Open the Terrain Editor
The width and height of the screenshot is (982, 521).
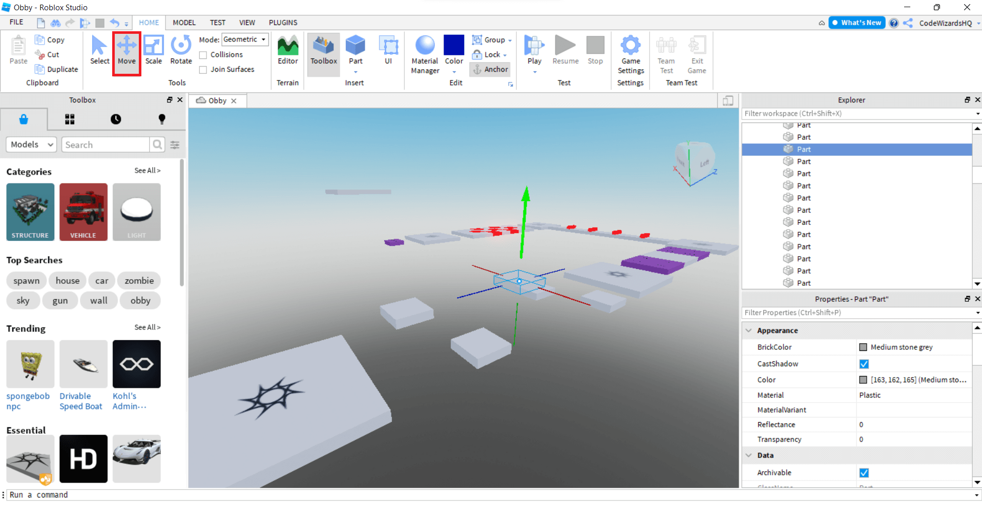(287, 53)
